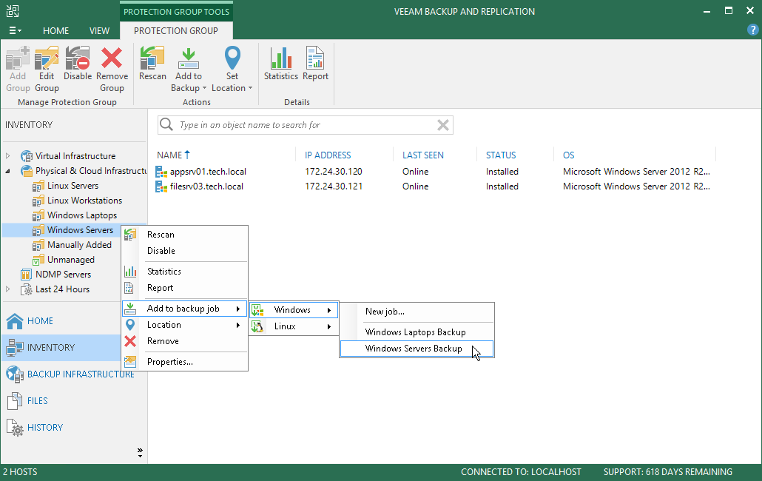Choose Remove from the context menu
This screenshot has width=762, height=481.
point(185,341)
